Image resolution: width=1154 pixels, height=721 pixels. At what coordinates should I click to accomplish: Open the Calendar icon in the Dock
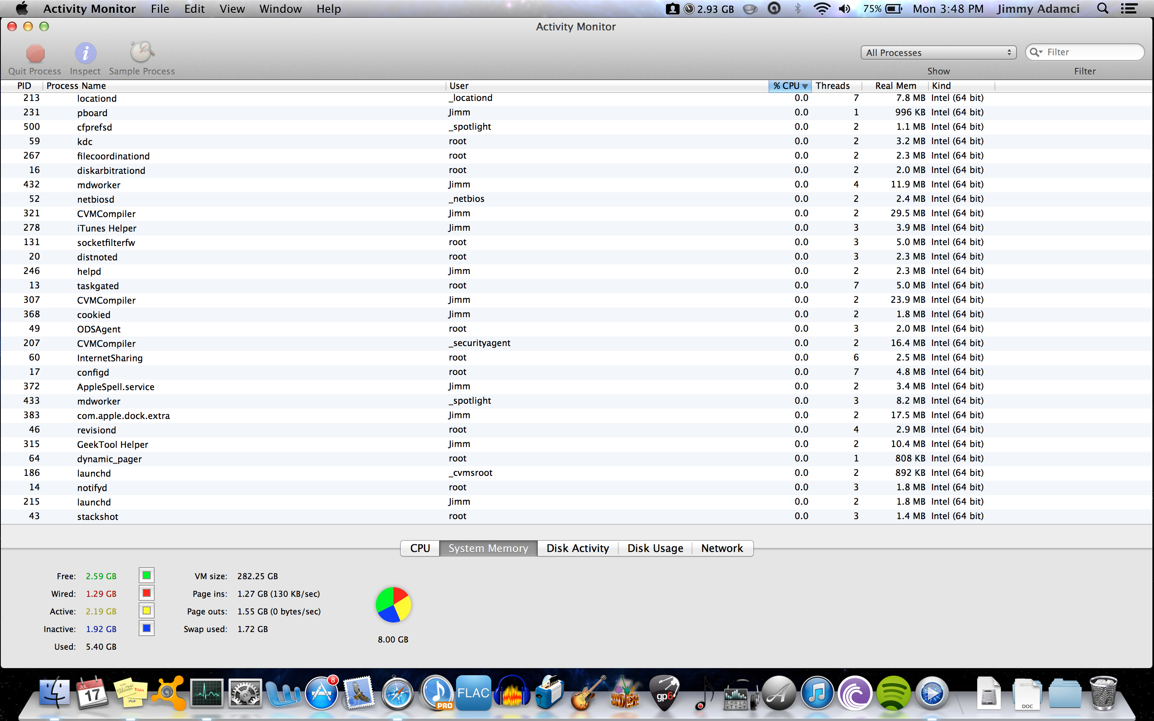click(x=93, y=693)
